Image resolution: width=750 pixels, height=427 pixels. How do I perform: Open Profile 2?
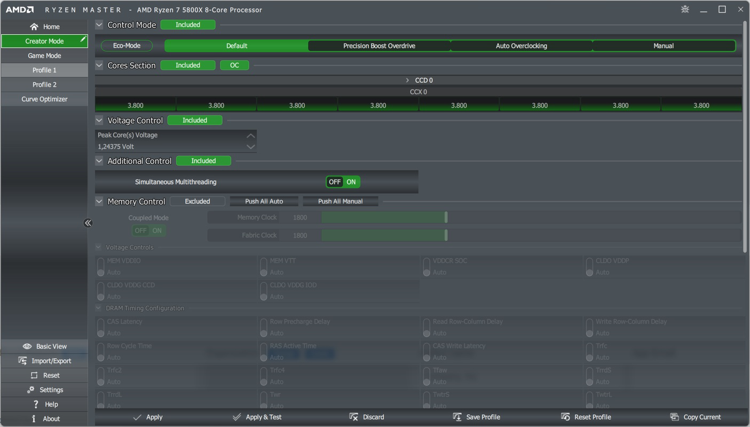(x=44, y=84)
